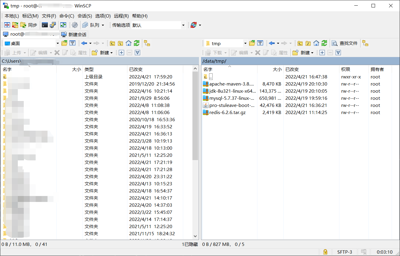The height and width of the screenshot is (256, 400).
Task: Open the 本地(L) menu
Action: tap(12, 16)
